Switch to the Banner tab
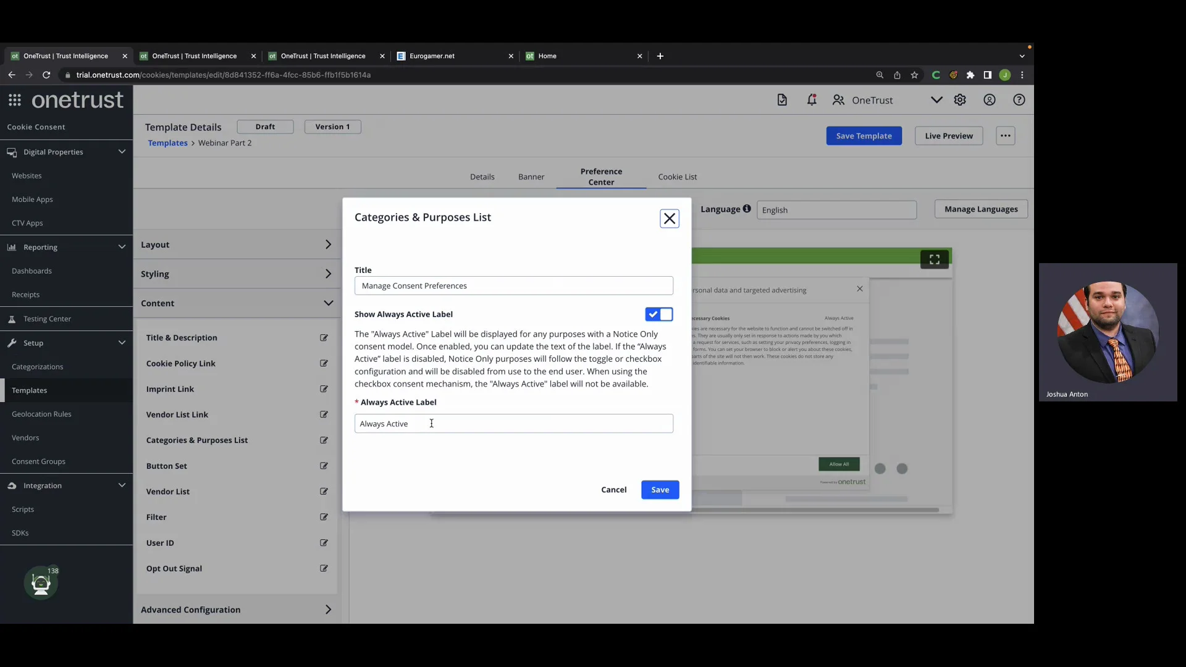The height and width of the screenshot is (667, 1186). click(530, 176)
